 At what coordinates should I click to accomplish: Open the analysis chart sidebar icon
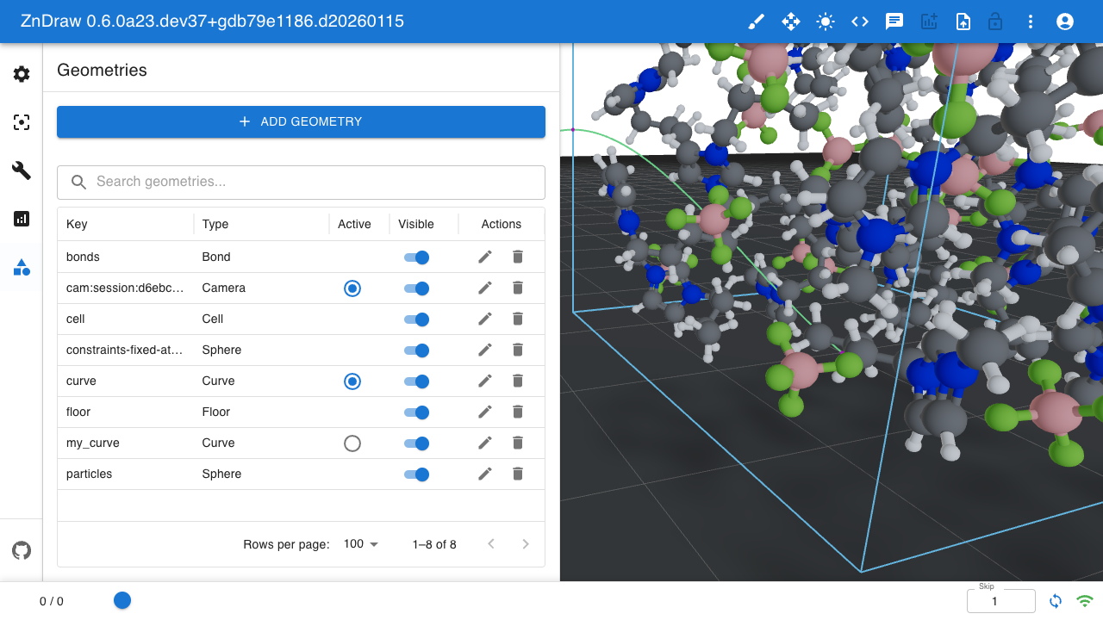coord(22,219)
